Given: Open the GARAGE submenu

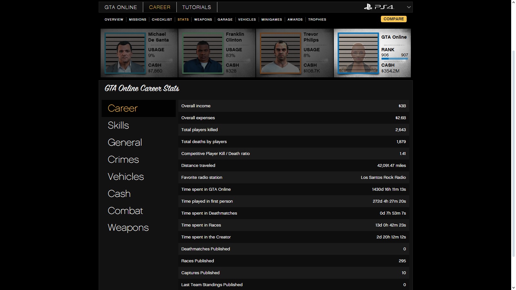Looking at the screenshot, I should click(x=225, y=20).
